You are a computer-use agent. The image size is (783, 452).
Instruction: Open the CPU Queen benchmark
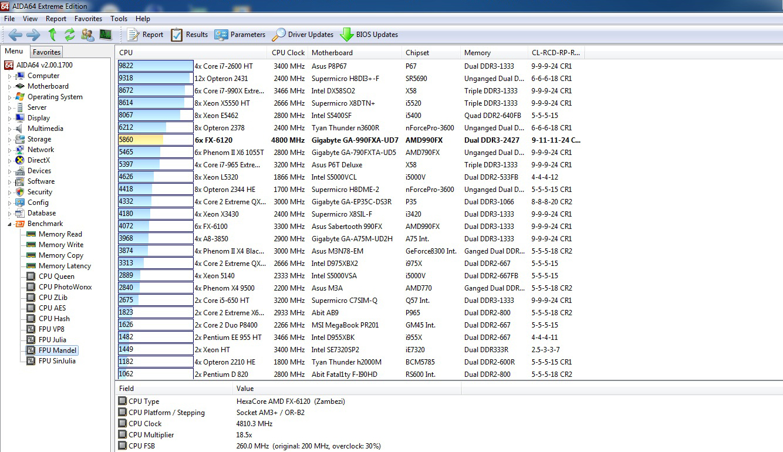pyautogui.click(x=56, y=276)
